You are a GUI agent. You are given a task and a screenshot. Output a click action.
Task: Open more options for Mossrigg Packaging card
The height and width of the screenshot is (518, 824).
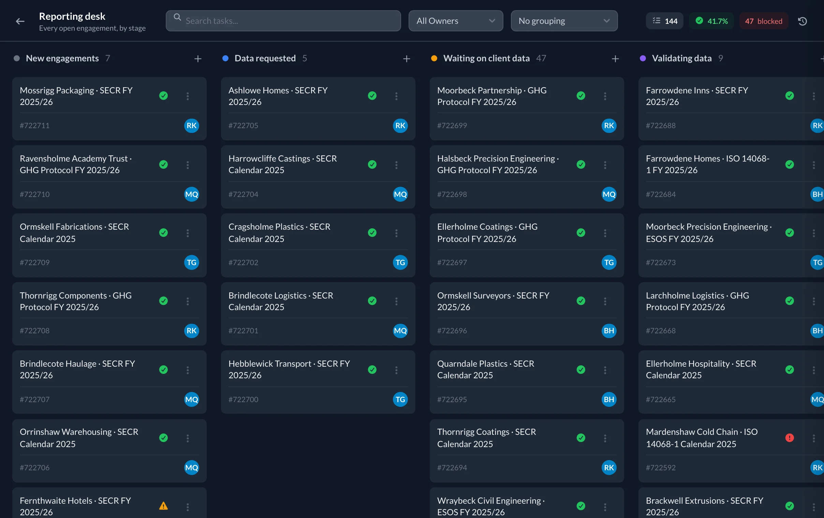coord(188,96)
